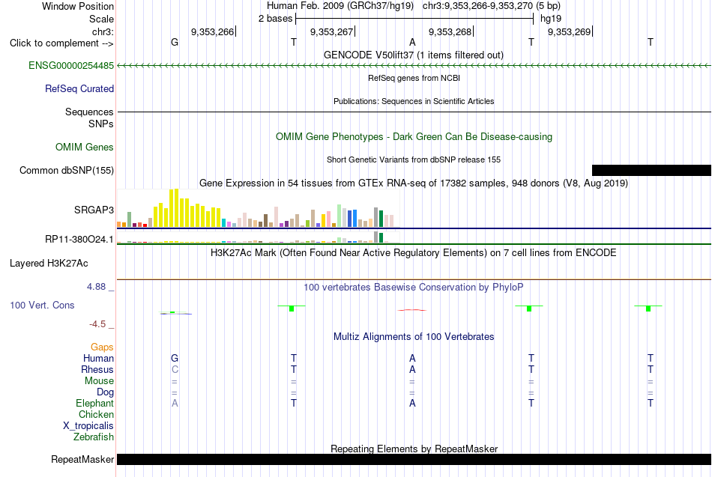Click the Window Position label
This screenshot has width=712, height=477.
click(78, 6)
